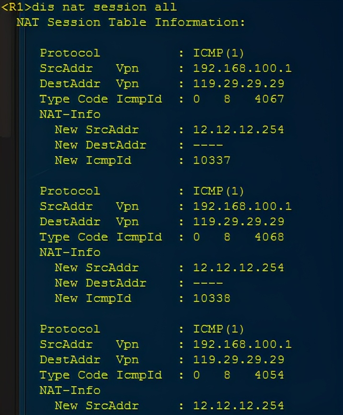Click the third session's 'Type Code IcmpId' label
Screen dimensions: 343x415
point(101,375)
